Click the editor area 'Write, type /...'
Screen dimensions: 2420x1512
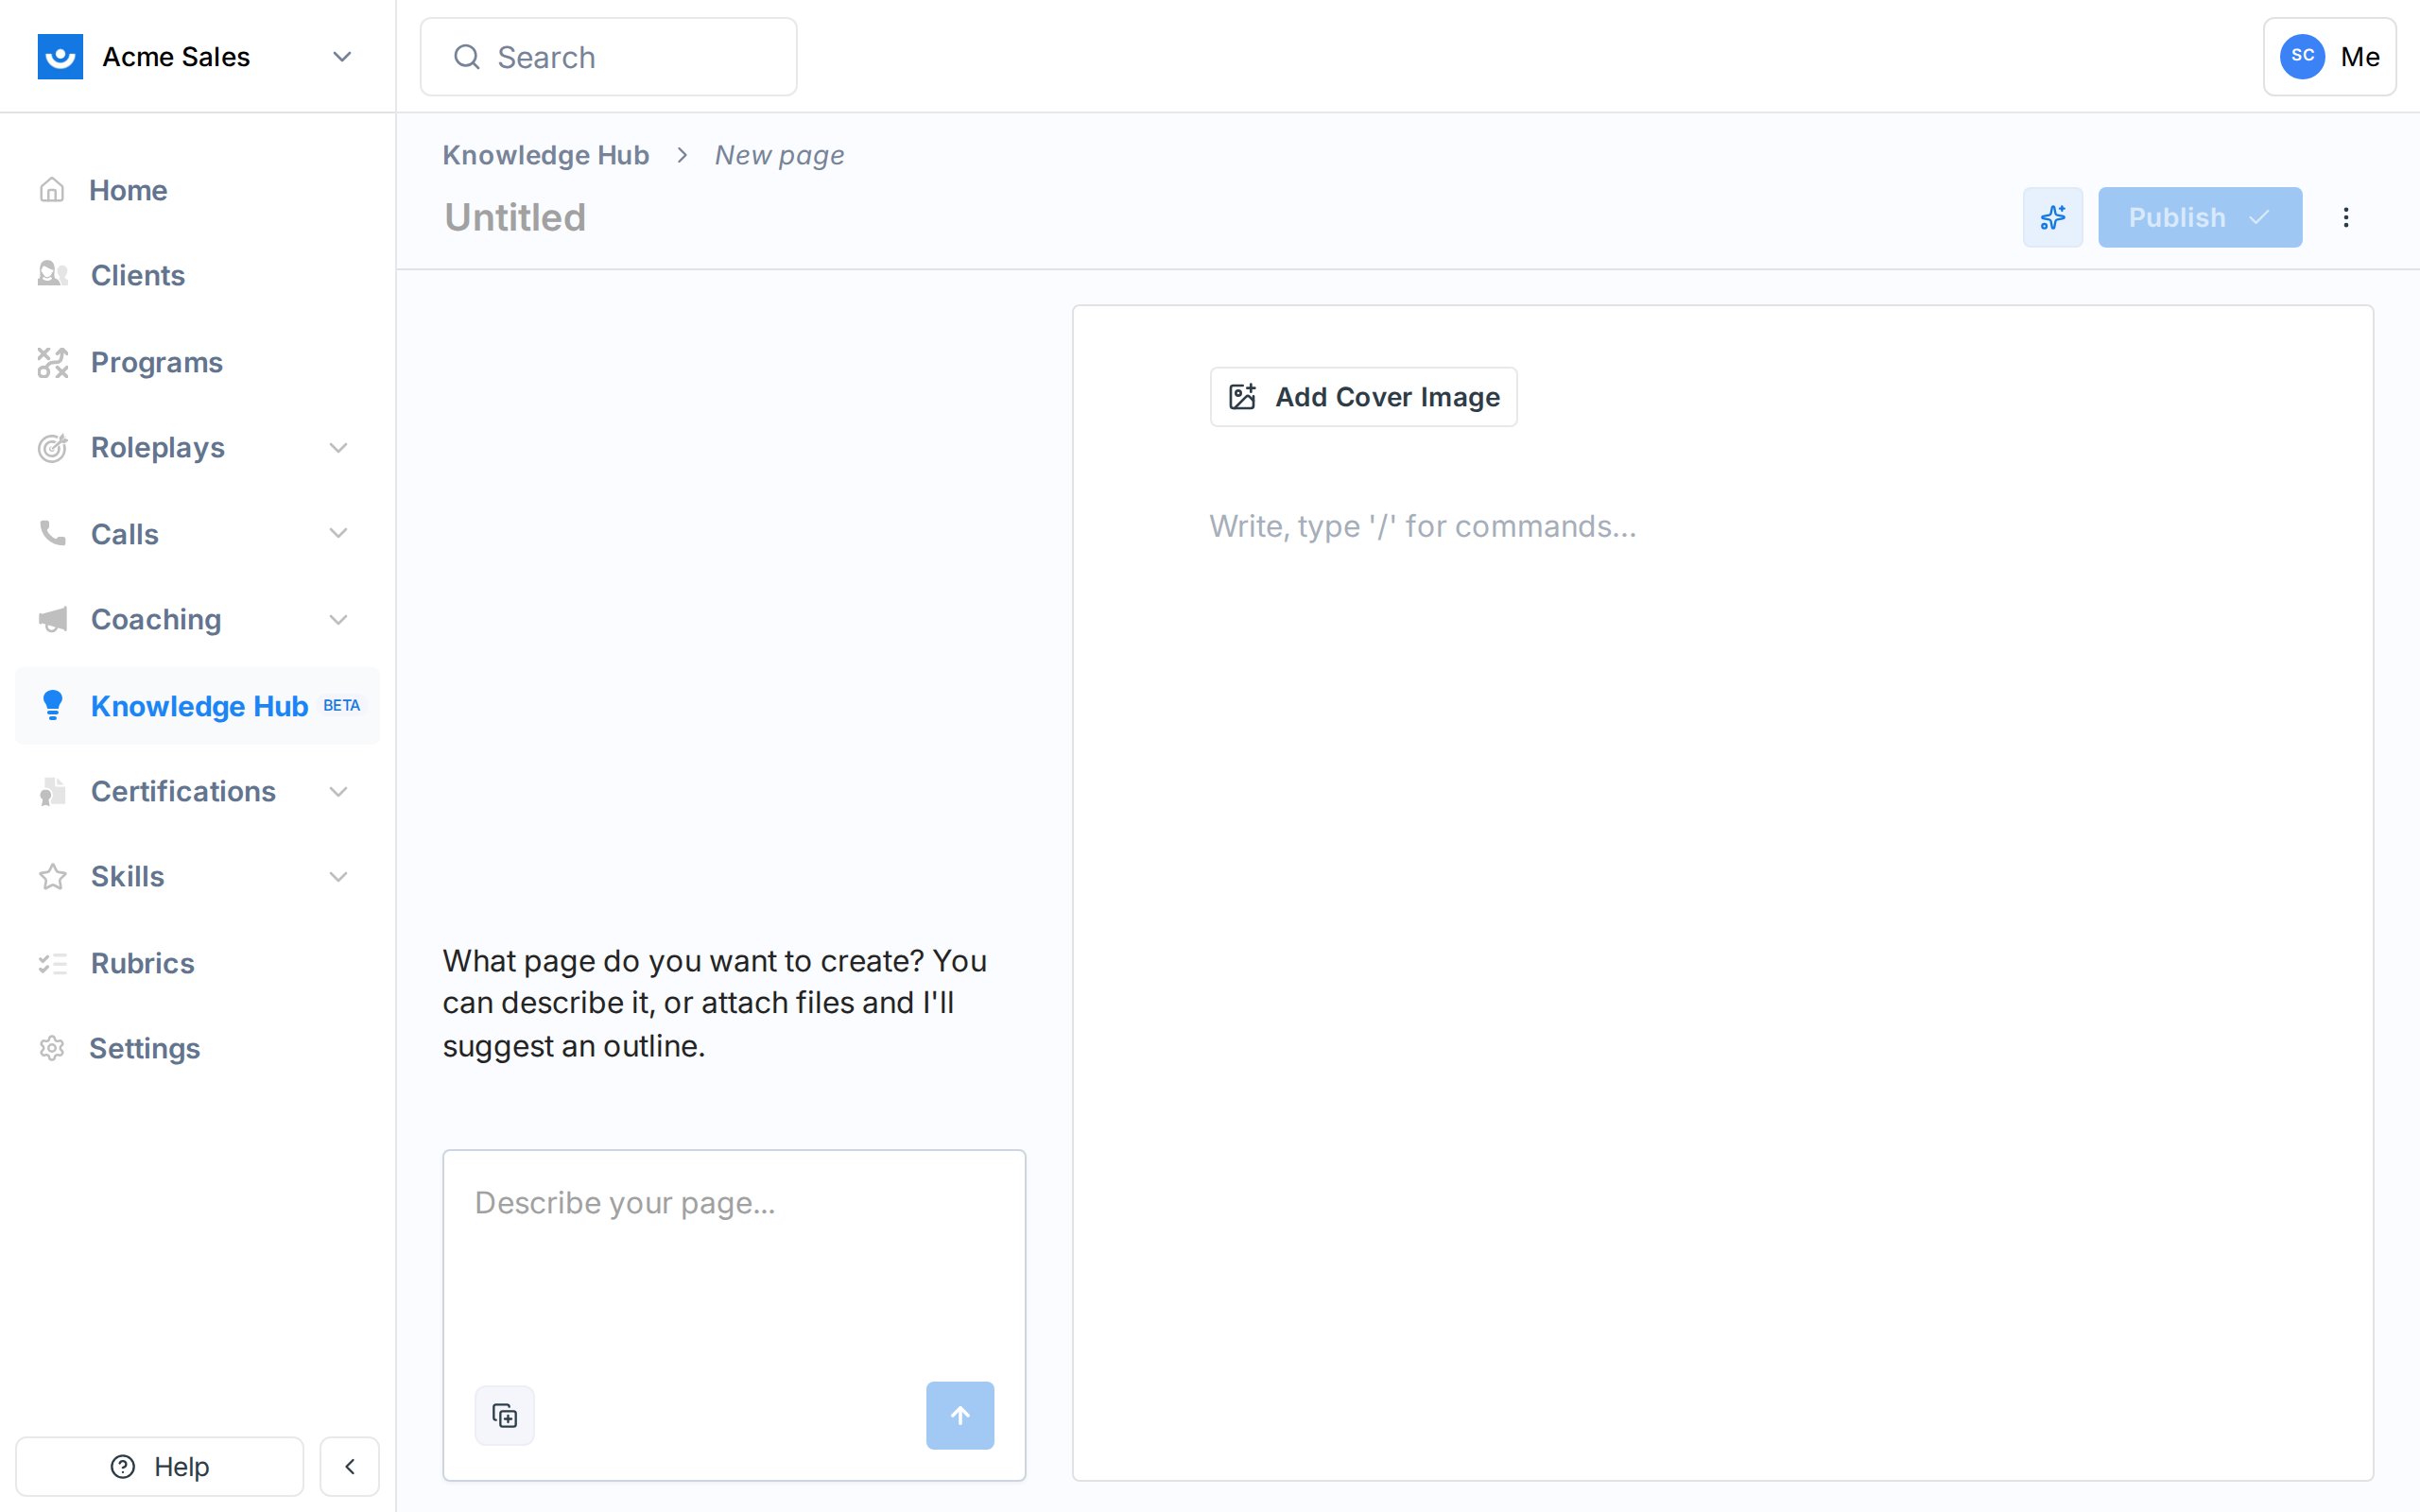pyautogui.click(x=1422, y=526)
